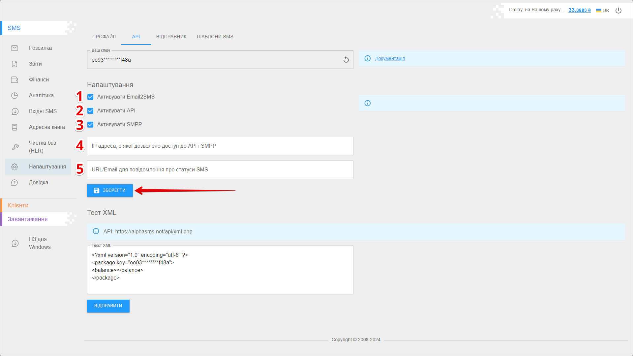
Task: Click the regenerate API key icon
Action: click(346, 60)
